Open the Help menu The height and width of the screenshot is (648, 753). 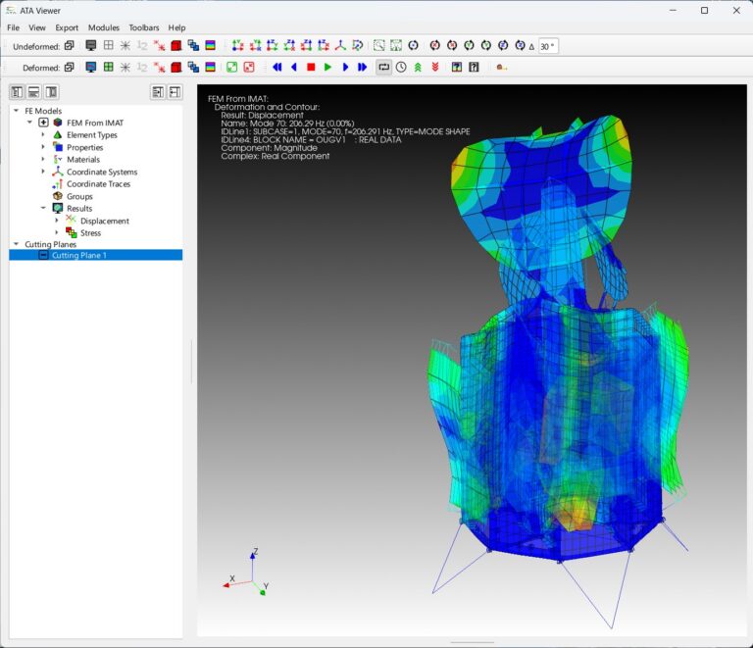(x=176, y=27)
